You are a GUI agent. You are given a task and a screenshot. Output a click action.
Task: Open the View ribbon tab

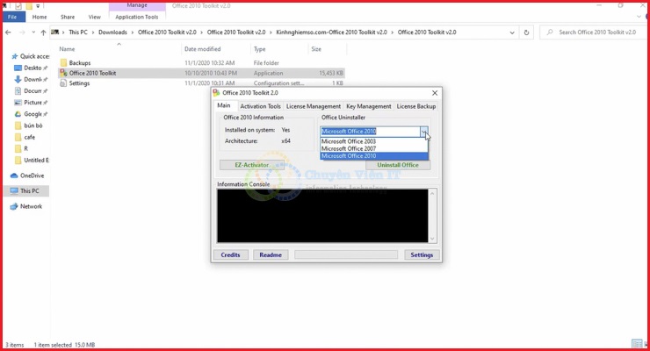tap(95, 17)
